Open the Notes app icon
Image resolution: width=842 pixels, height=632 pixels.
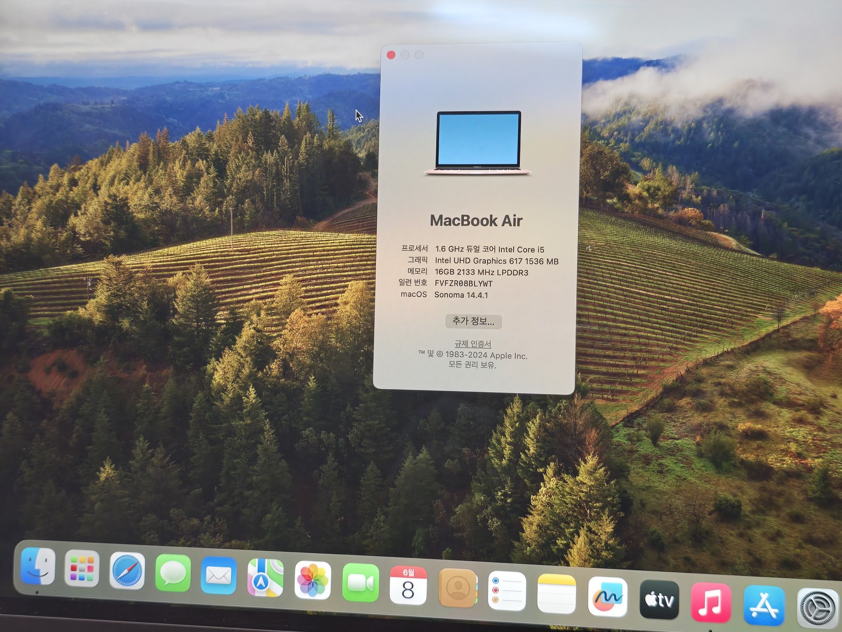click(x=557, y=593)
